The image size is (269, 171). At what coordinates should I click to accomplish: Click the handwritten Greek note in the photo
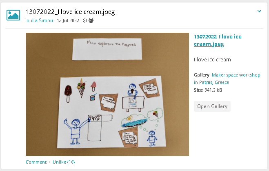pos(107,49)
